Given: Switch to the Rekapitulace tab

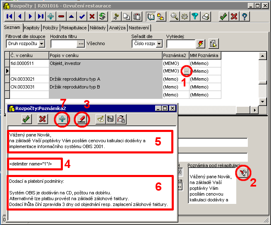Looking at the screenshot, I should tap(74, 28).
